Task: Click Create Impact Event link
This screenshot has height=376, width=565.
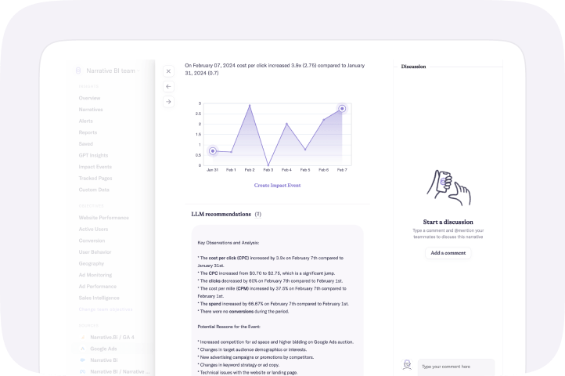Action: pos(277,185)
